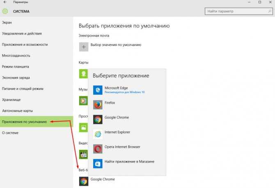Open the Хранилище section
Image resolution: width=275 pixels, height=188 pixels.
click(37, 100)
